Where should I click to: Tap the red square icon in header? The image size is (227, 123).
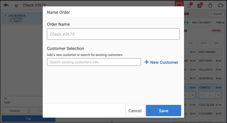point(179,4)
